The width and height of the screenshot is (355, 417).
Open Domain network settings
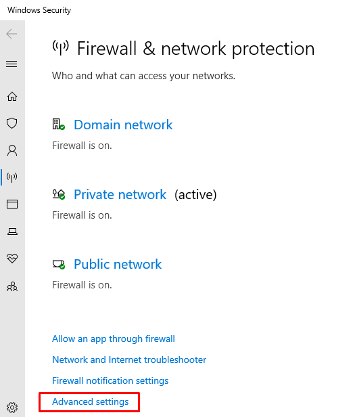pos(123,125)
